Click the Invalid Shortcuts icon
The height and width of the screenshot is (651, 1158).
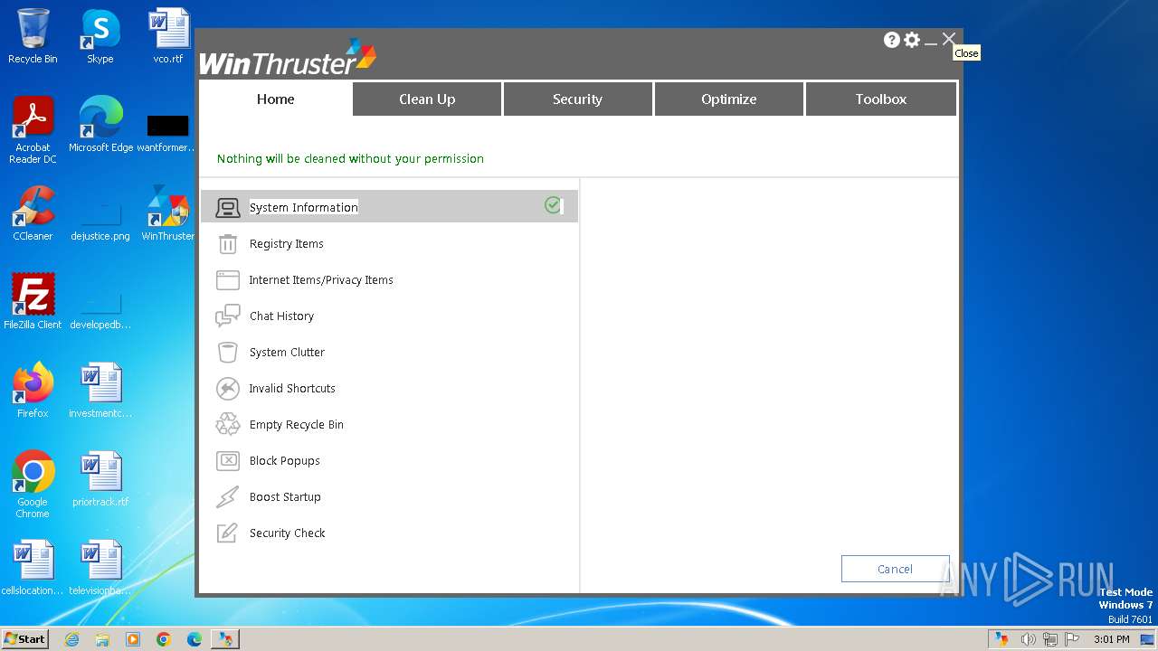[x=227, y=389]
